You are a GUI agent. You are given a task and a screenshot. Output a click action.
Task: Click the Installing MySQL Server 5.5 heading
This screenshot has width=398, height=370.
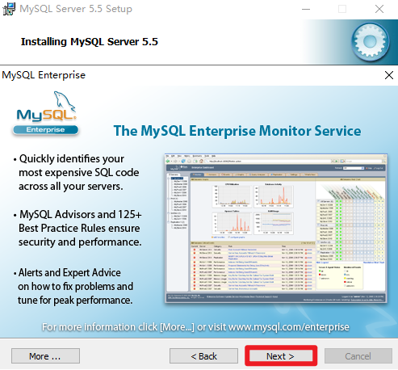coord(90,42)
